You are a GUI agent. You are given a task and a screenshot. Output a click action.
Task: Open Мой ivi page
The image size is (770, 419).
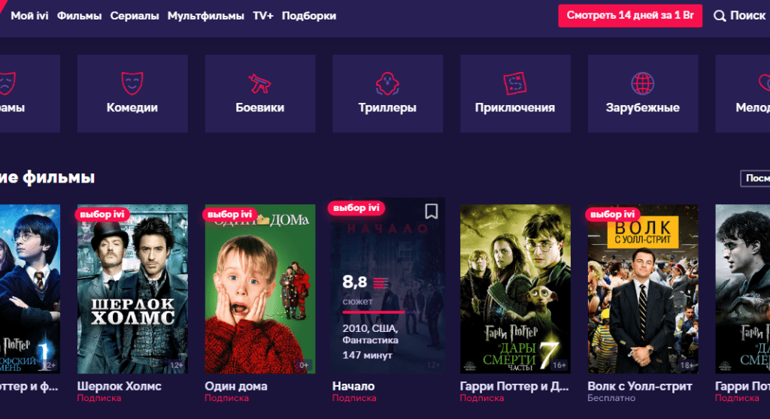(29, 16)
